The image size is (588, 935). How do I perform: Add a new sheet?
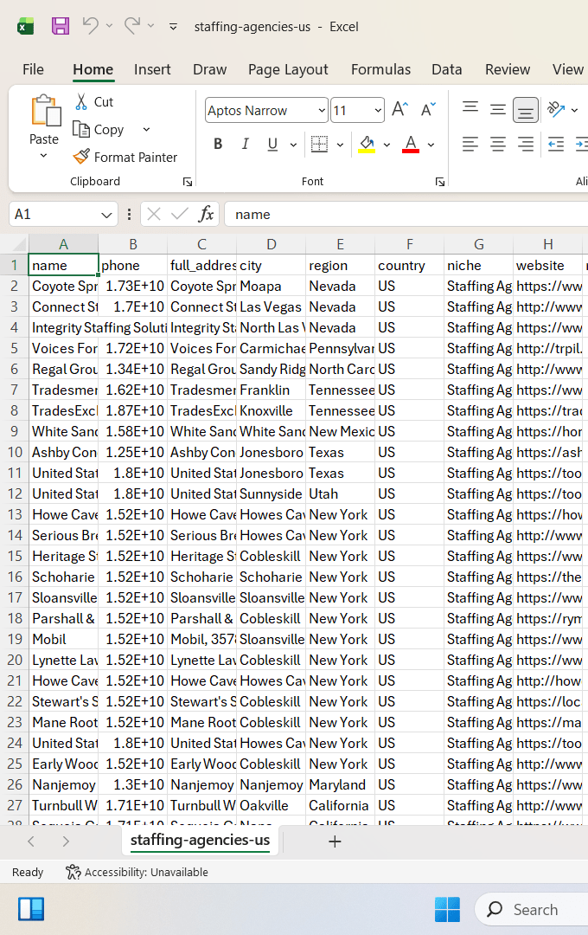pos(335,841)
